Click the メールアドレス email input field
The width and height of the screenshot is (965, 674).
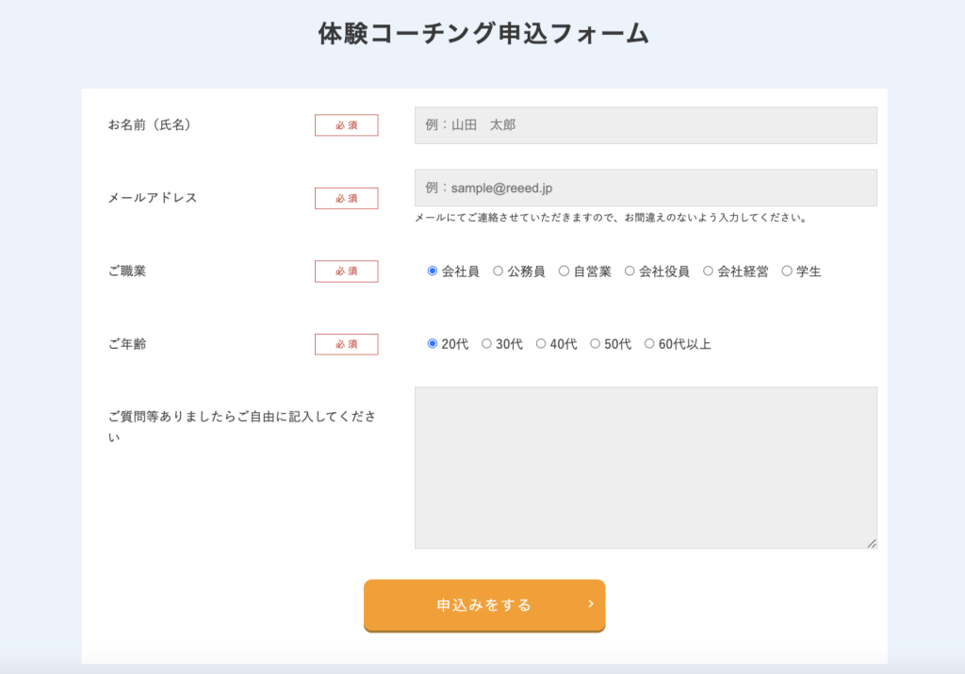(x=646, y=188)
